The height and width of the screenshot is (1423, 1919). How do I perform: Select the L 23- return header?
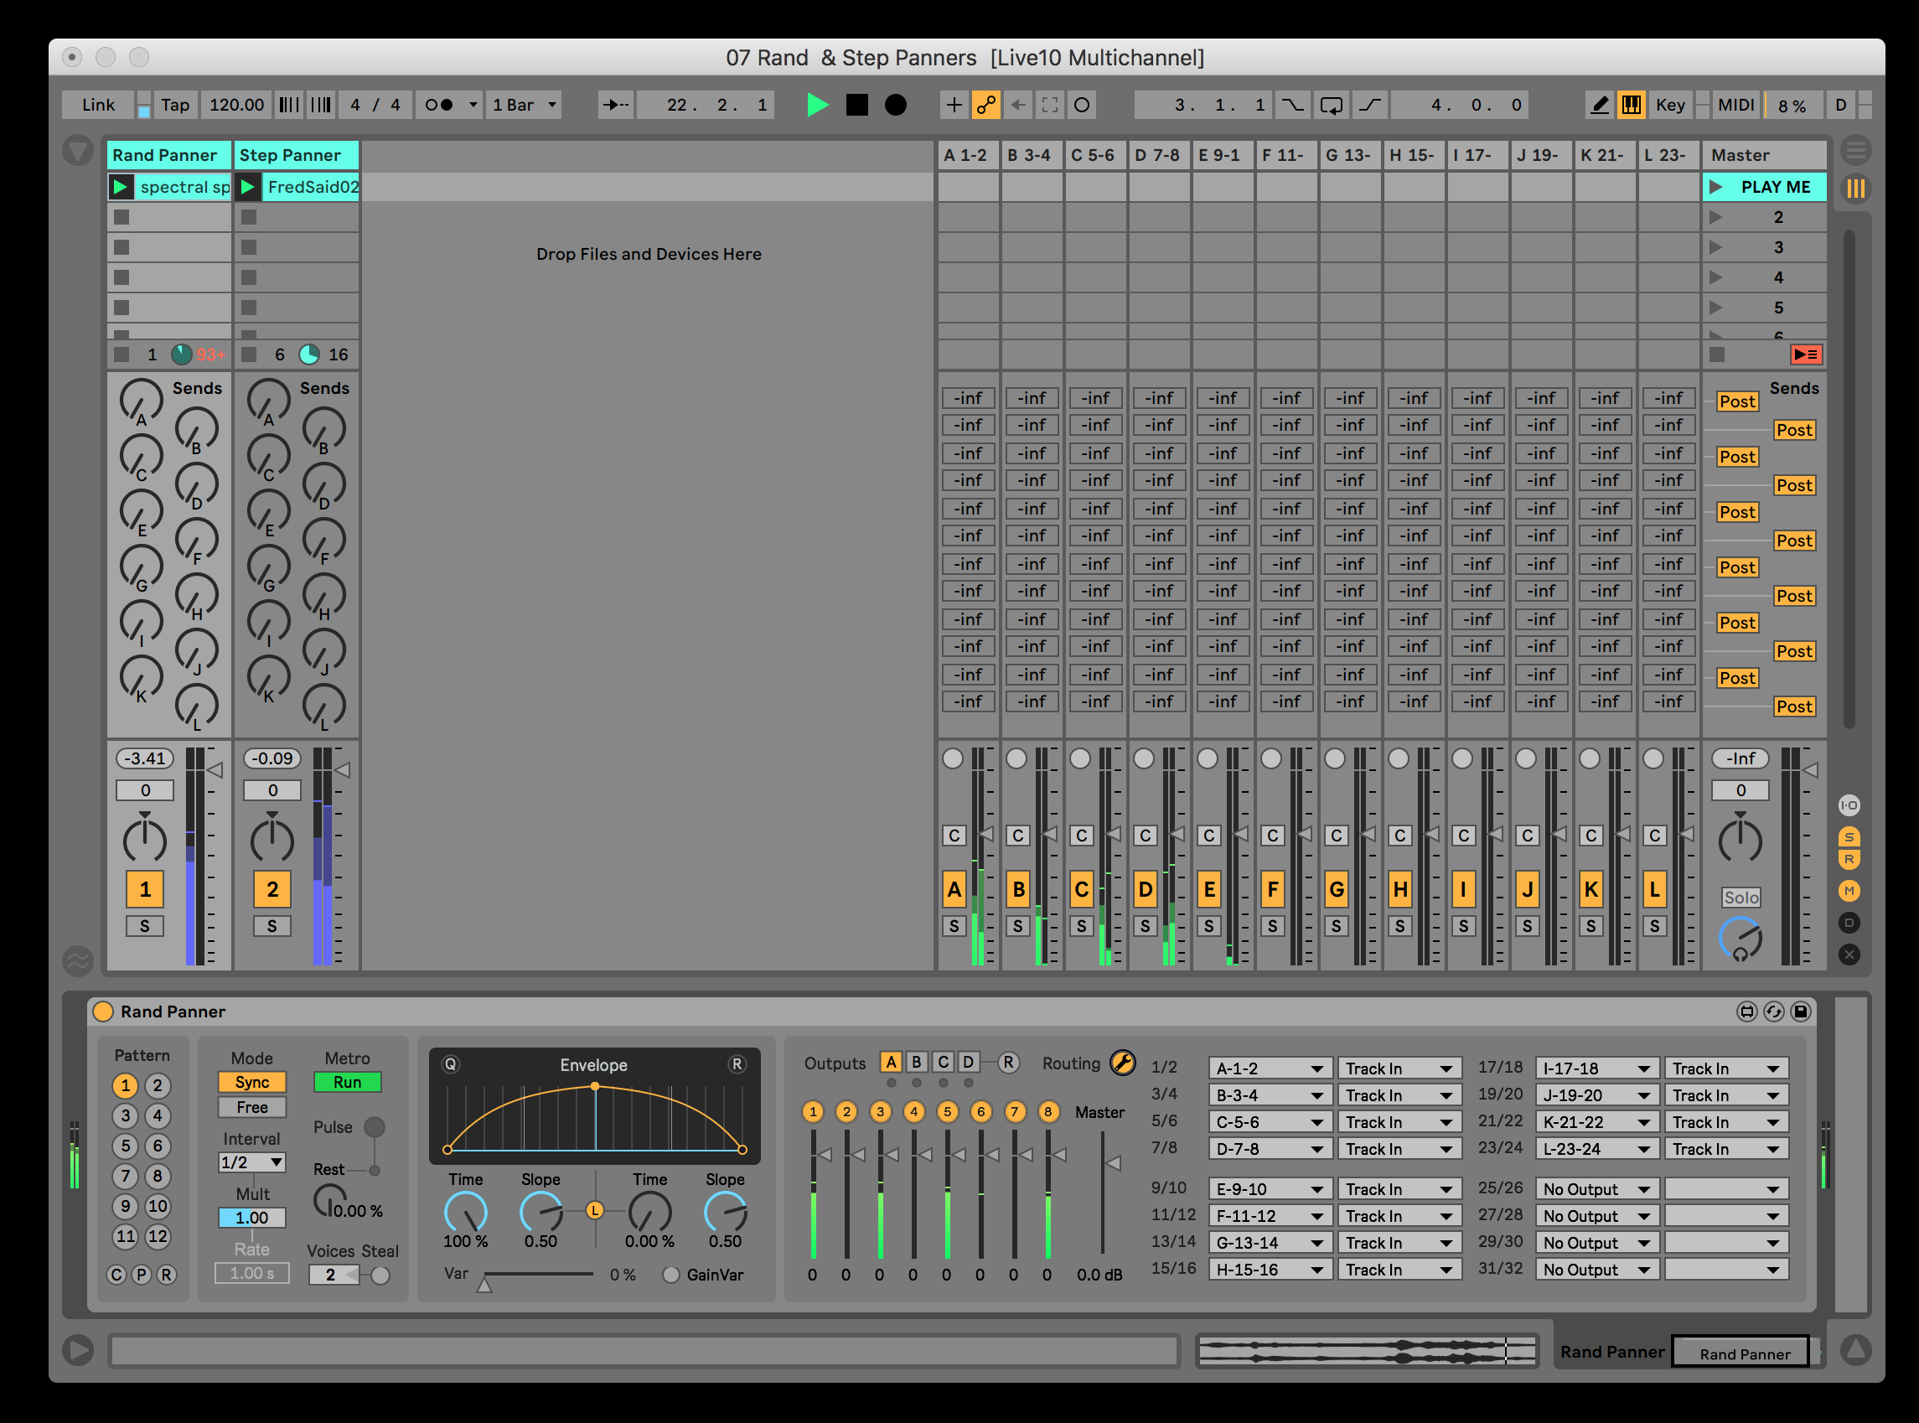1668,155
